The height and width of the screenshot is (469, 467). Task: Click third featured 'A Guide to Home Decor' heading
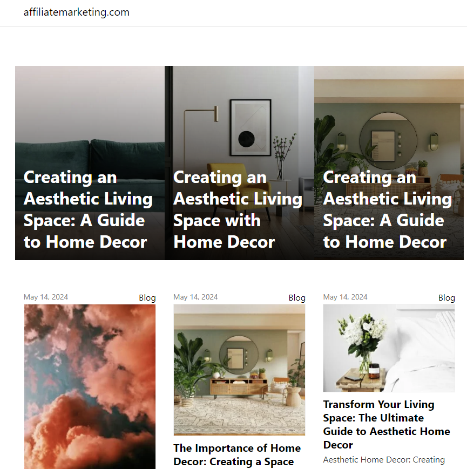[388, 209]
